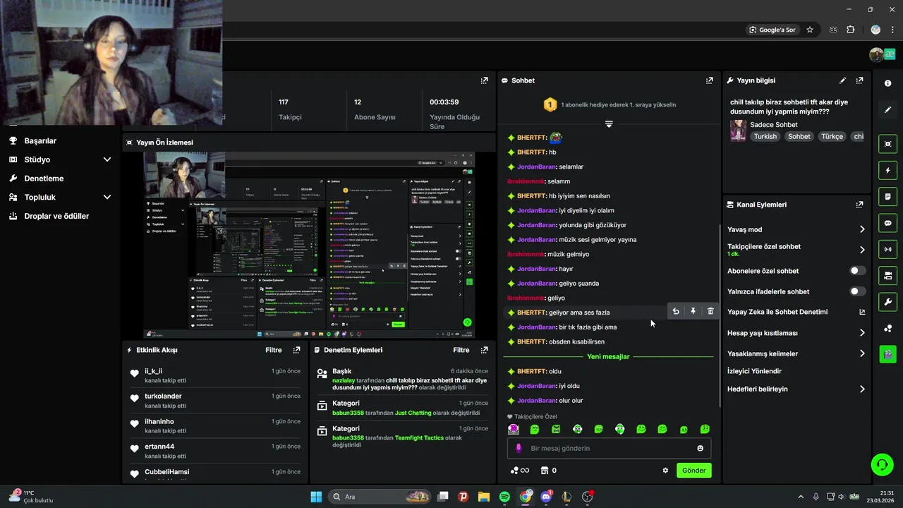Delete the 'geliyor ama ses fazla' message
Viewport: 903px width, 508px height.
[x=710, y=311]
